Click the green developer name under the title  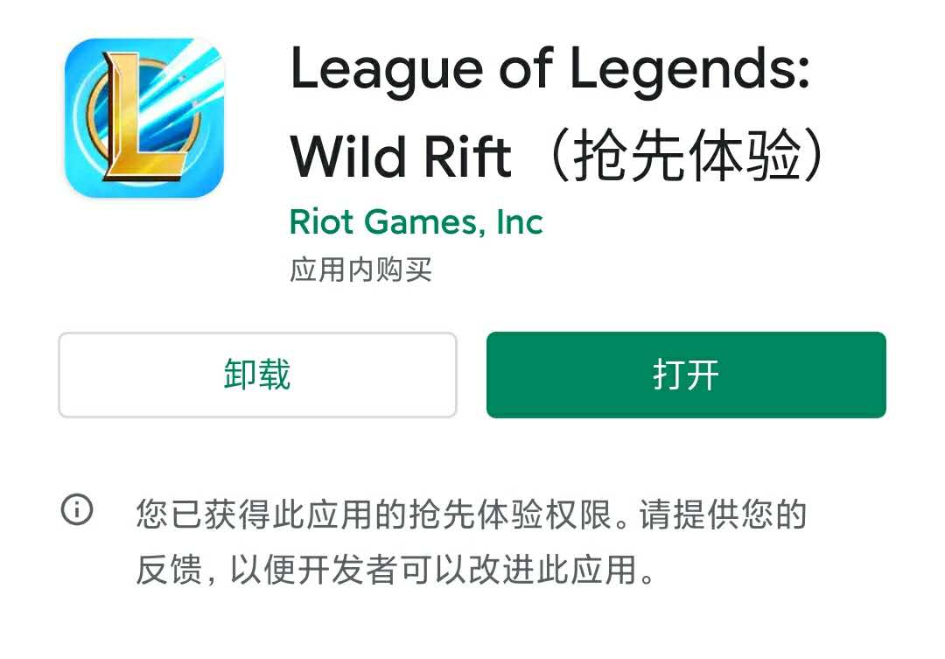pyautogui.click(x=416, y=222)
